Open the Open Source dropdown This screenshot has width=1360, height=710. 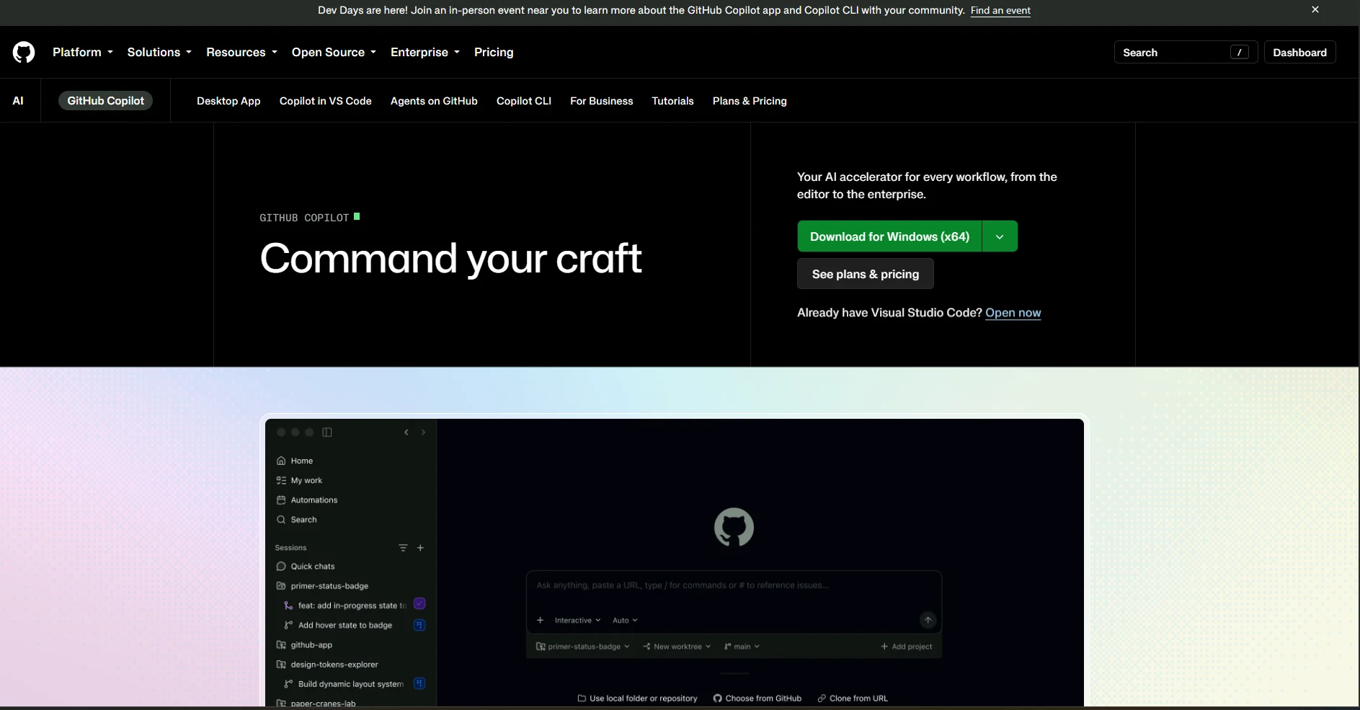pyautogui.click(x=334, y=52)
